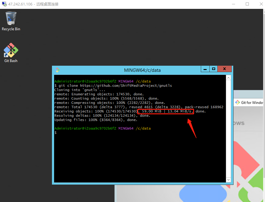The image size is (265, 202).
Task: Switch to the Git for Windows tab
Action: click(x=249, y=103)
